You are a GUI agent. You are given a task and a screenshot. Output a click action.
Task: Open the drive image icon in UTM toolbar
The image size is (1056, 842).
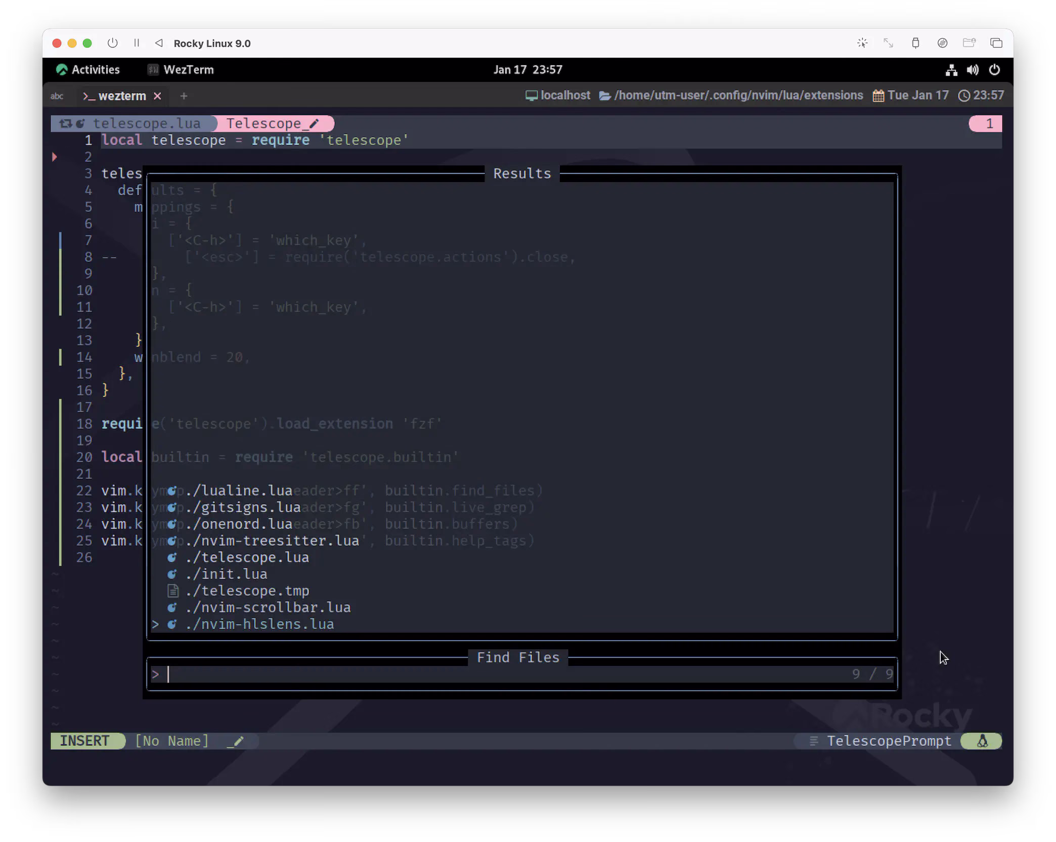click(942, 43)
